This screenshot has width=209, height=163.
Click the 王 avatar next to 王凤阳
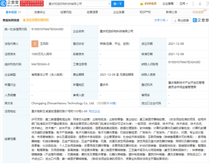(x=35, y=44)
